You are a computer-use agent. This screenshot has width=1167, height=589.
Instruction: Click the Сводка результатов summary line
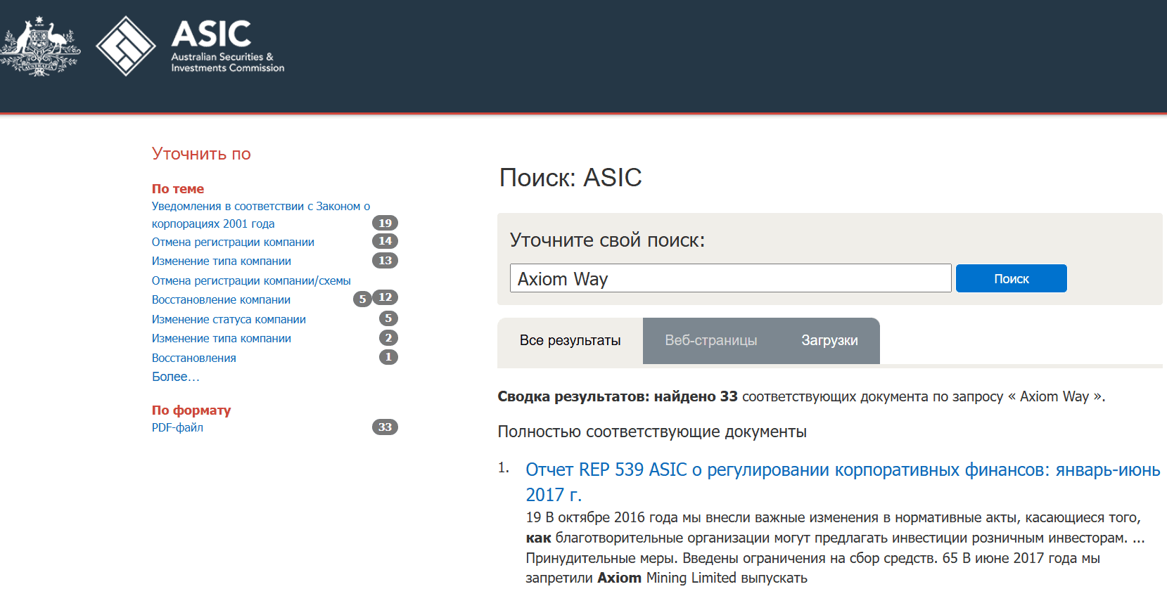pyautogui.click(x=801, y=396)
